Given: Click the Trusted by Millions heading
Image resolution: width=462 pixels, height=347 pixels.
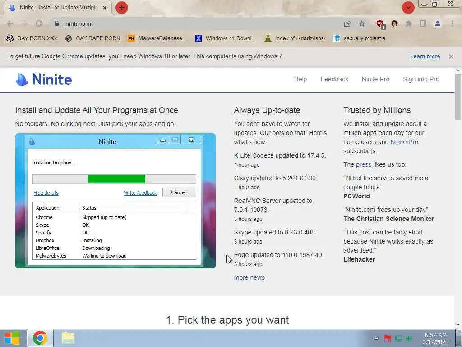Looking at the screenshot, I should tap(377, 110).
